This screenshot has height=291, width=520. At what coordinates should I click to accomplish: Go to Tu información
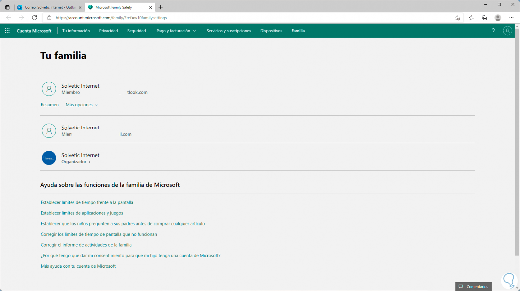pos(76,31)
